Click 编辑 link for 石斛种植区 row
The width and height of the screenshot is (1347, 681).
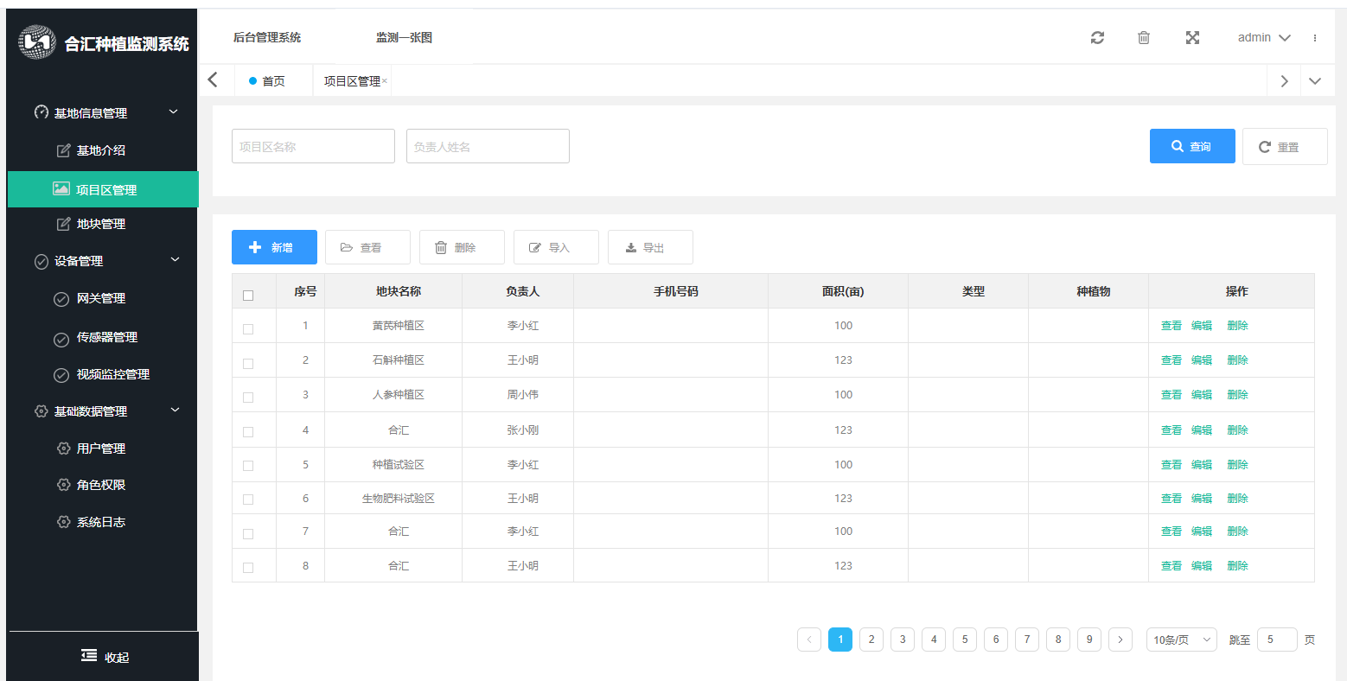coord(1202,360)
